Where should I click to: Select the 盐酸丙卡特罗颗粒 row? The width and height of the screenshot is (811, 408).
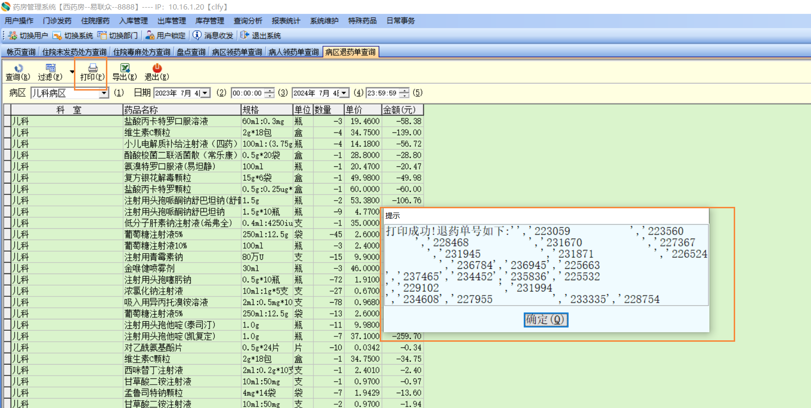(214, 189)
